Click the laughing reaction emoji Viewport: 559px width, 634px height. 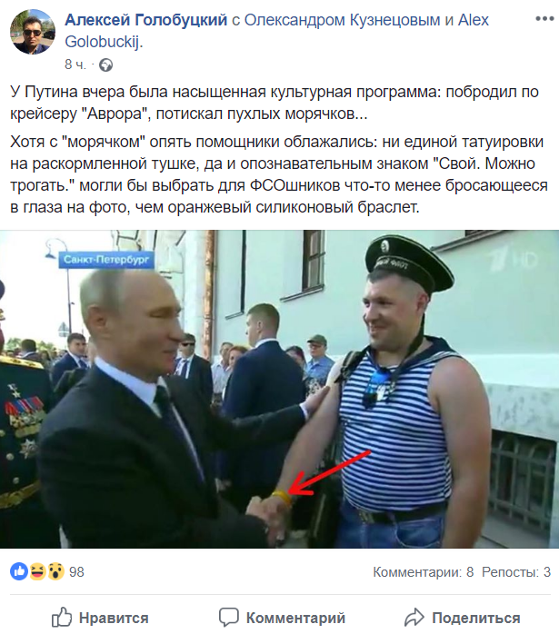pos(37,571)
